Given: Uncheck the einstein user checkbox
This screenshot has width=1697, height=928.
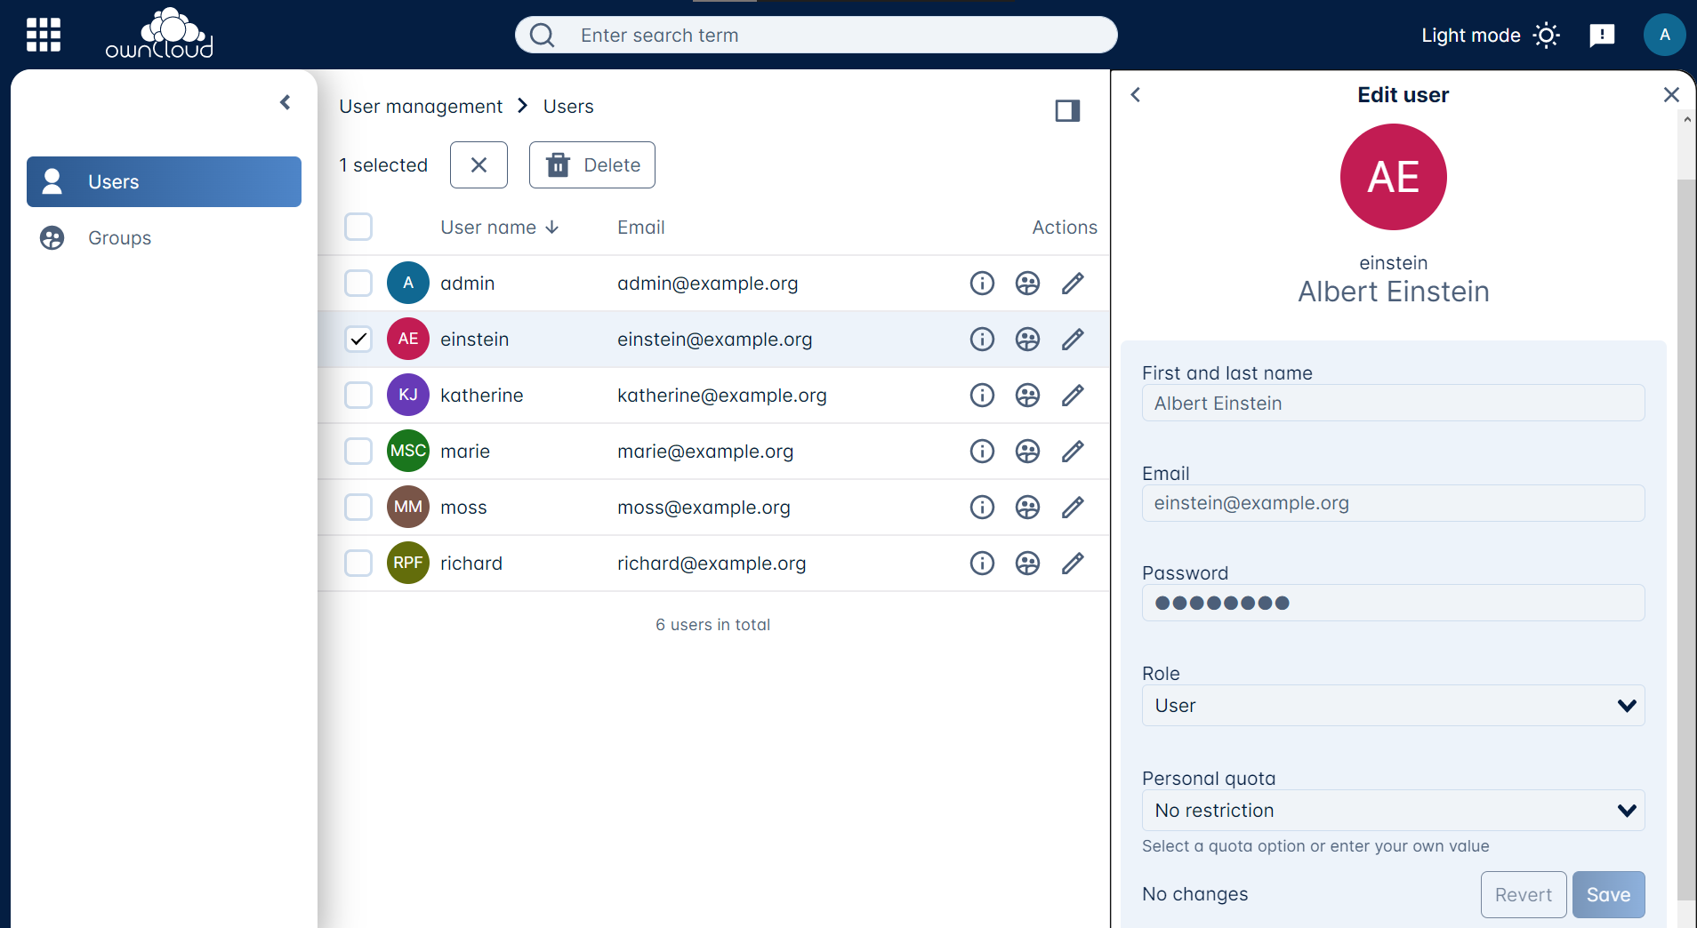Looking at the screenshot, I should tap(358, 340).
